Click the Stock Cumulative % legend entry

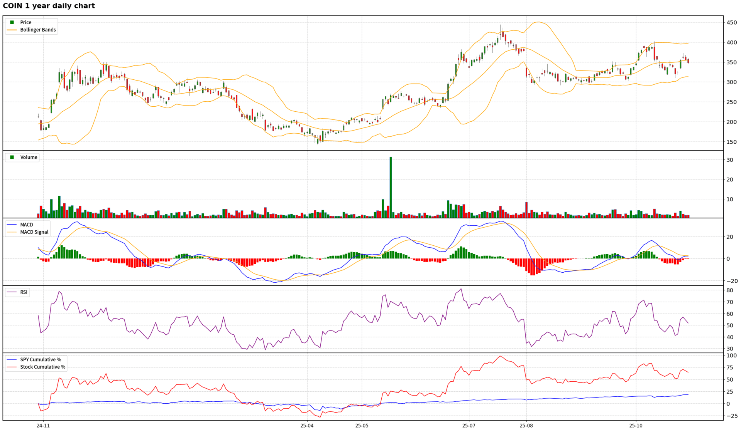pos(42,367)
